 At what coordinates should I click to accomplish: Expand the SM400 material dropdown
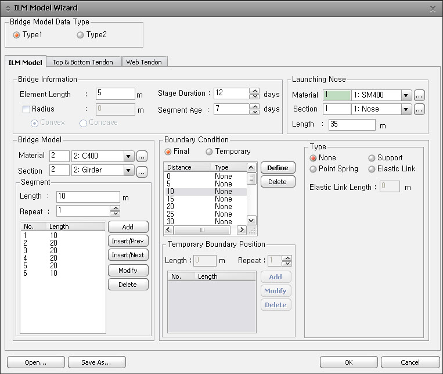(x=406, y=95)
